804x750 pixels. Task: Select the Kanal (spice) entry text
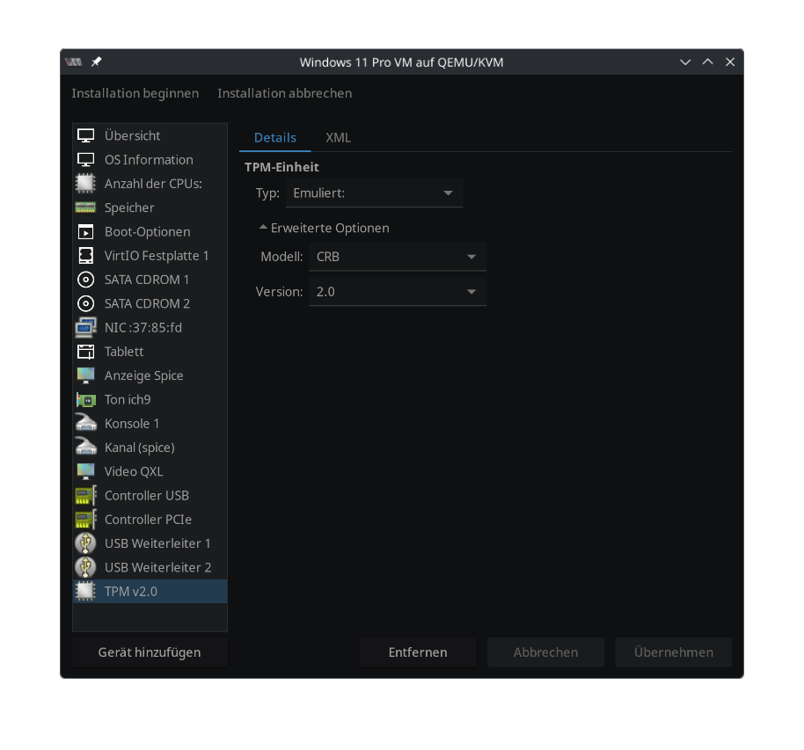tap(140, 448)
